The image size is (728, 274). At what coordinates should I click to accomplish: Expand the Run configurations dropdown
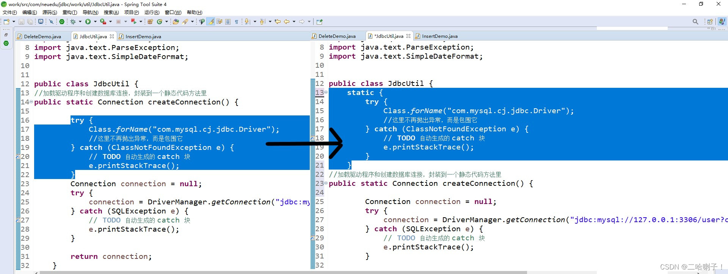click(95, 22)
